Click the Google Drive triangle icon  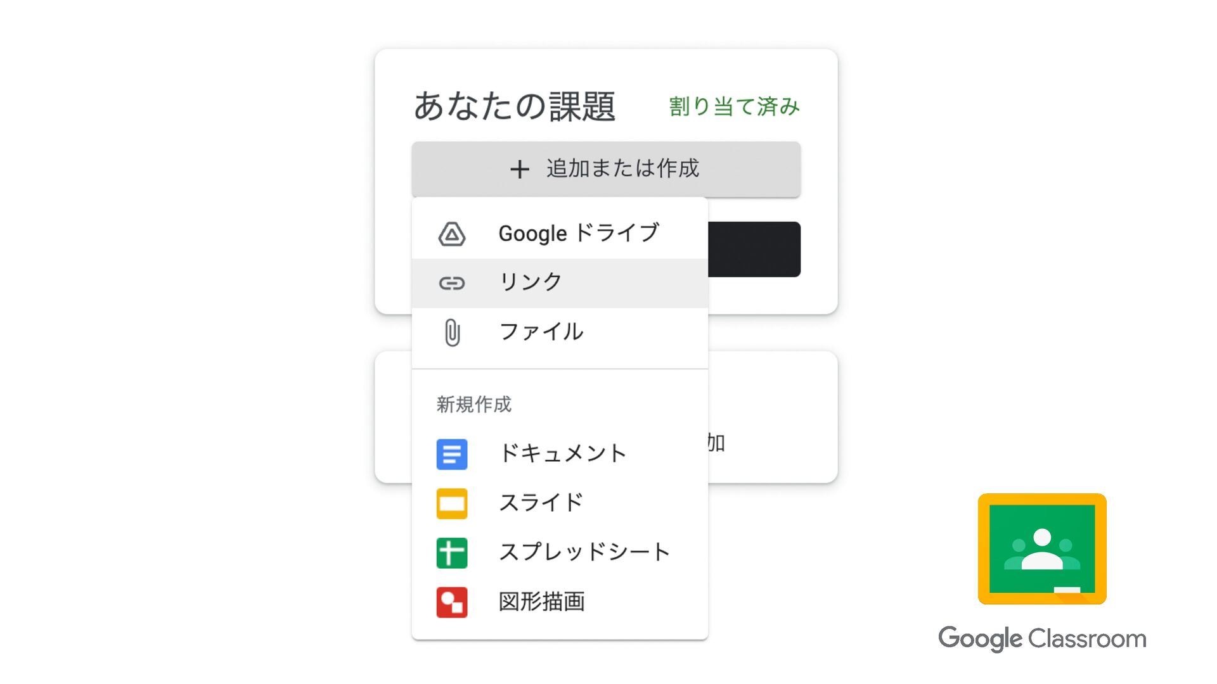coord(452,234)
